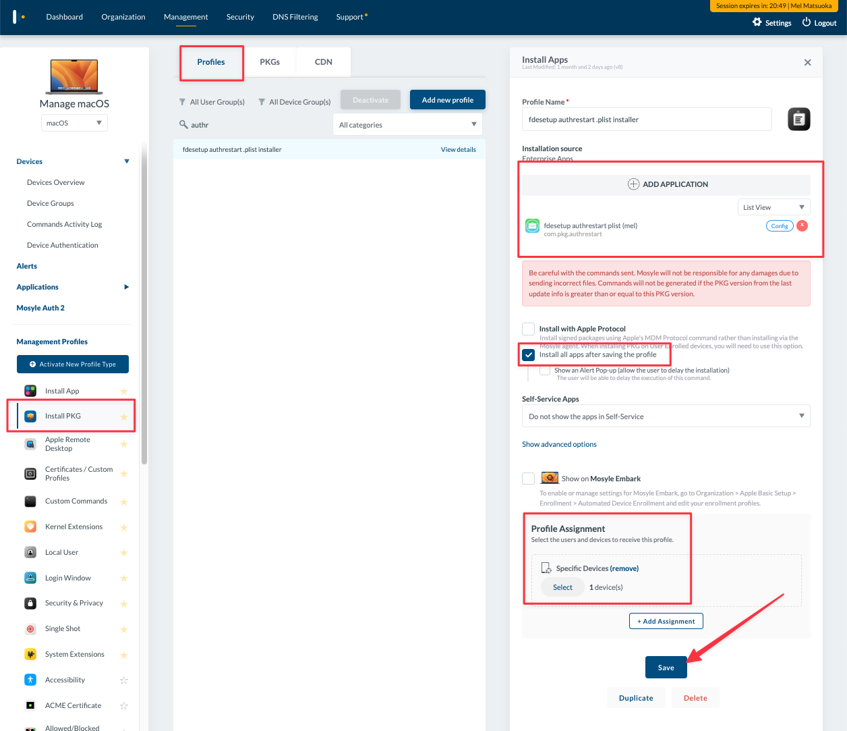Image resolution: width=847 pixels, height=731 pixels.
Task: Toggle favorite star for Accessibility
Action: point(123,680)
